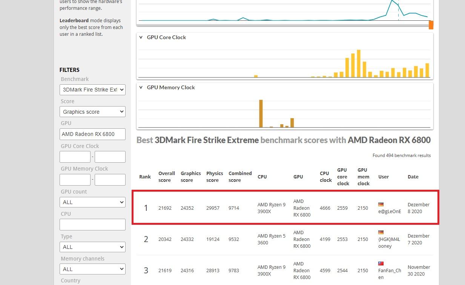Screen dimensions: 465x285
Task: Click the tallest bar in GPU Core Clock chart
Action: (x=359, y=64)
